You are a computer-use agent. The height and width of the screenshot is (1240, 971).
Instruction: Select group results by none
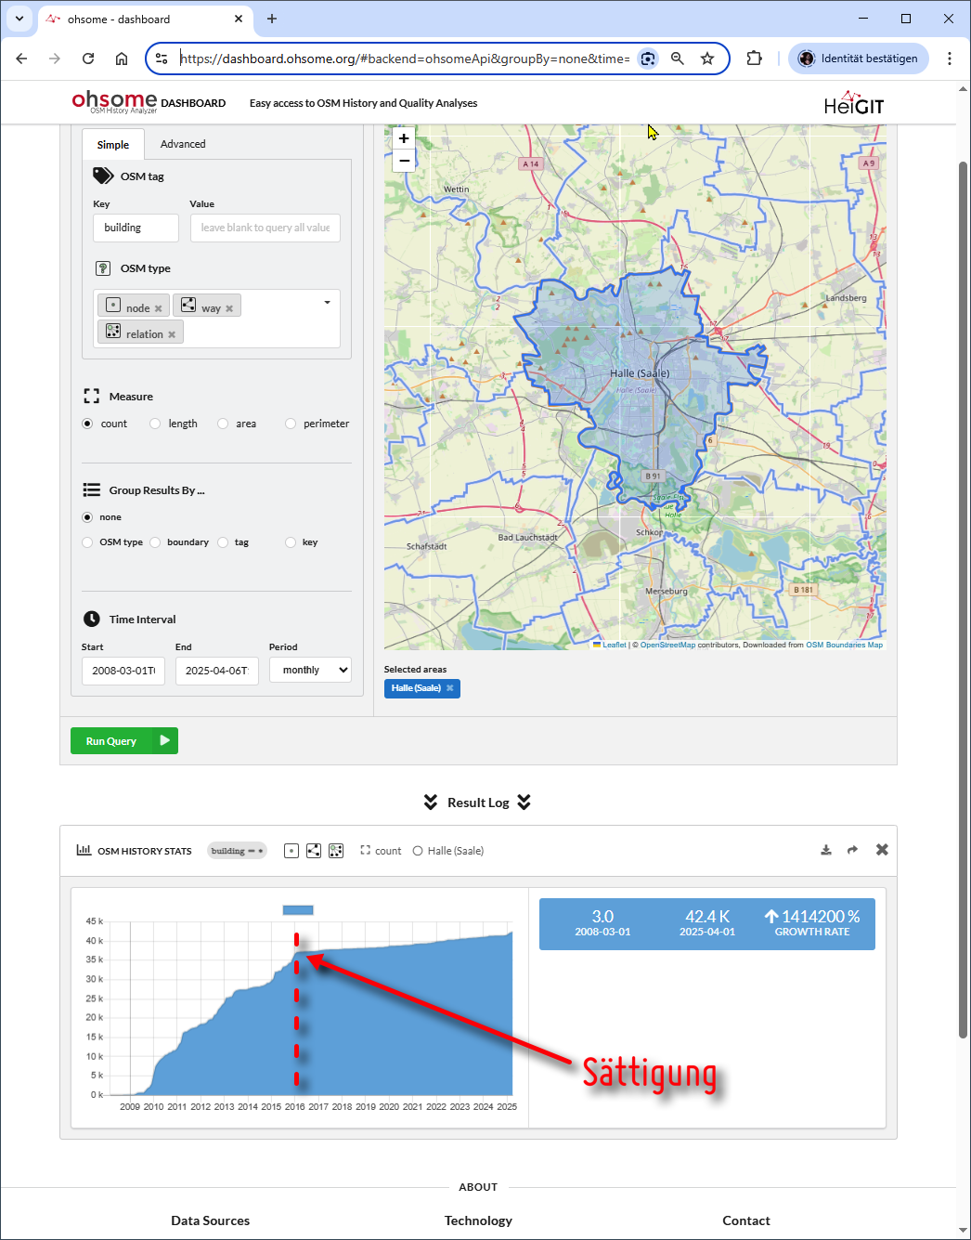[x=87, y=517]
